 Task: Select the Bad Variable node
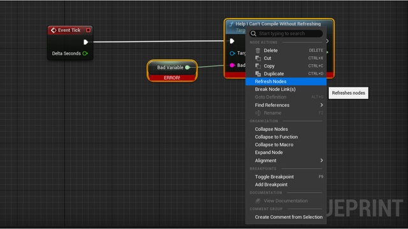pos(172,71)
